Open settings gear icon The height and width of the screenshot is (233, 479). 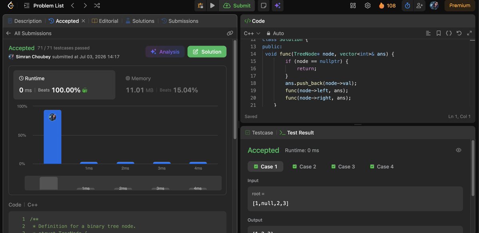click(x=368, y=6)
